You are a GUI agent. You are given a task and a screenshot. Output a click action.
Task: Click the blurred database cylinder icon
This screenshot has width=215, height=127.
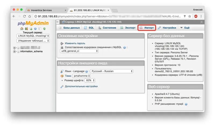[18, 48]
